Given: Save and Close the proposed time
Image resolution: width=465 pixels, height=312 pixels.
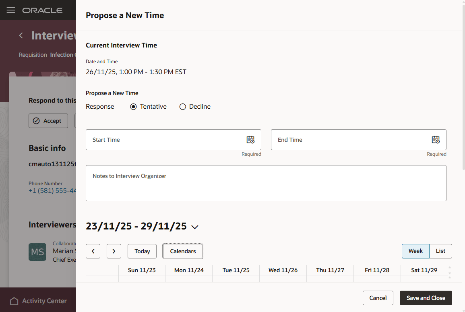Looking at the screenshot, I should (426, 298).
